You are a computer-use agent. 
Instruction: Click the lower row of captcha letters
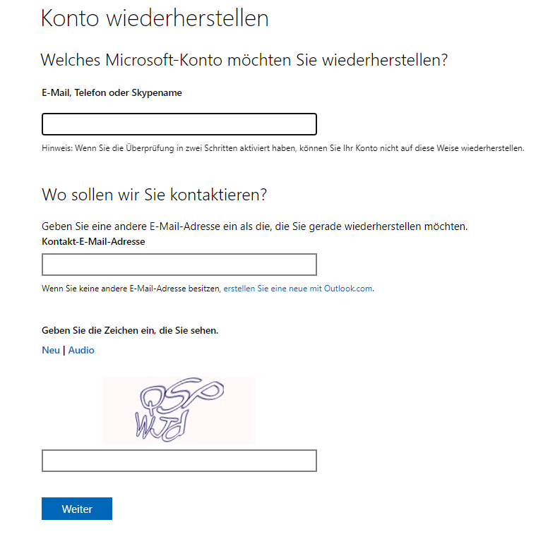(x=161, y=425)
